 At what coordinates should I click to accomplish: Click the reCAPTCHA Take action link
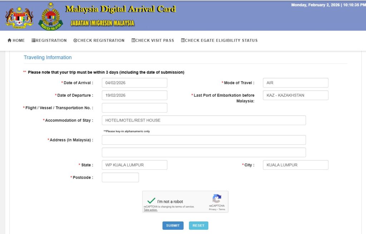pos(150,210)
